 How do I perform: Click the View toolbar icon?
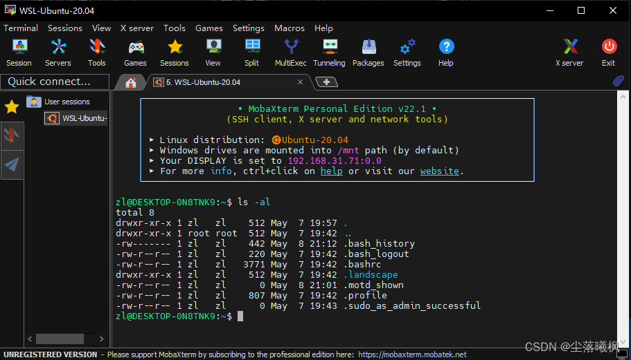point(213,53)
